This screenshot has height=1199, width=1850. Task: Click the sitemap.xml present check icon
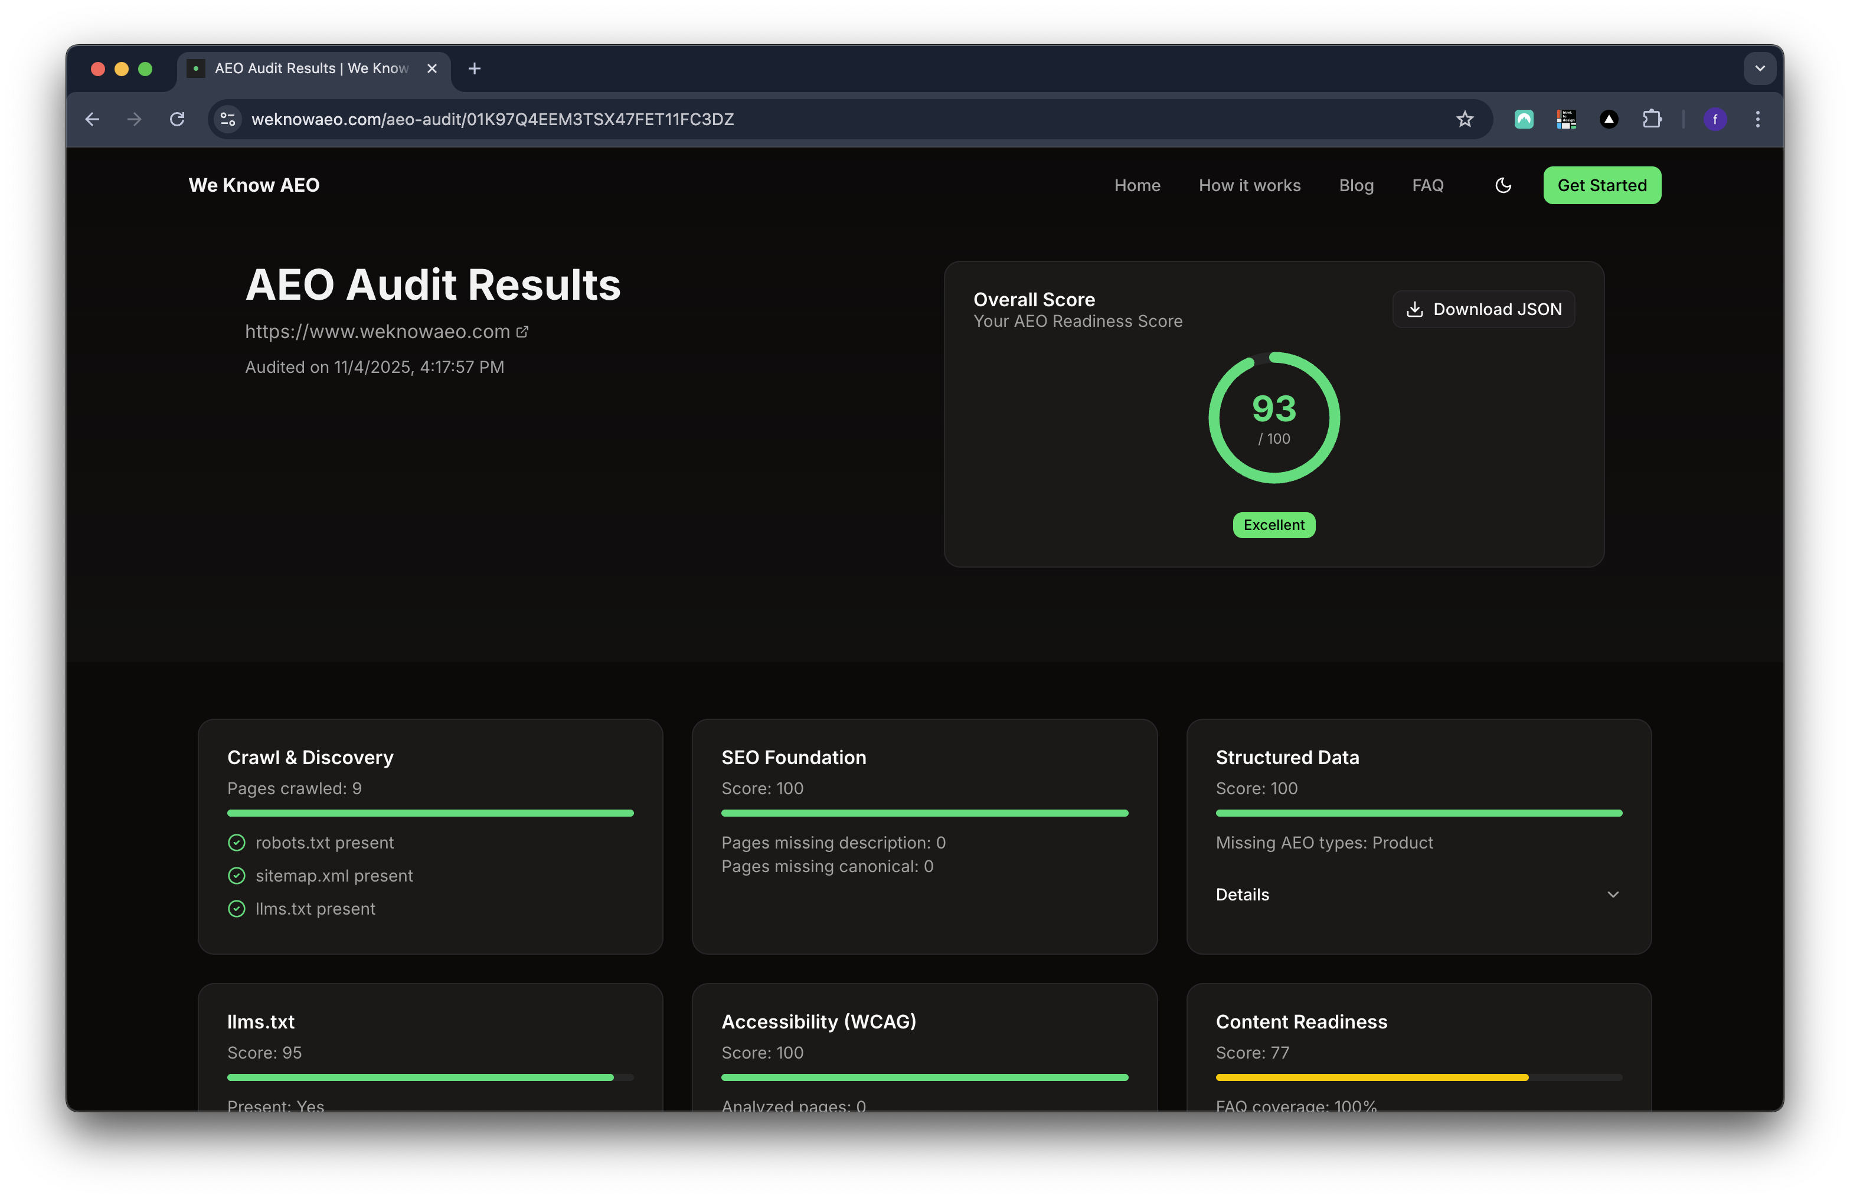click(x=237, y=876)
